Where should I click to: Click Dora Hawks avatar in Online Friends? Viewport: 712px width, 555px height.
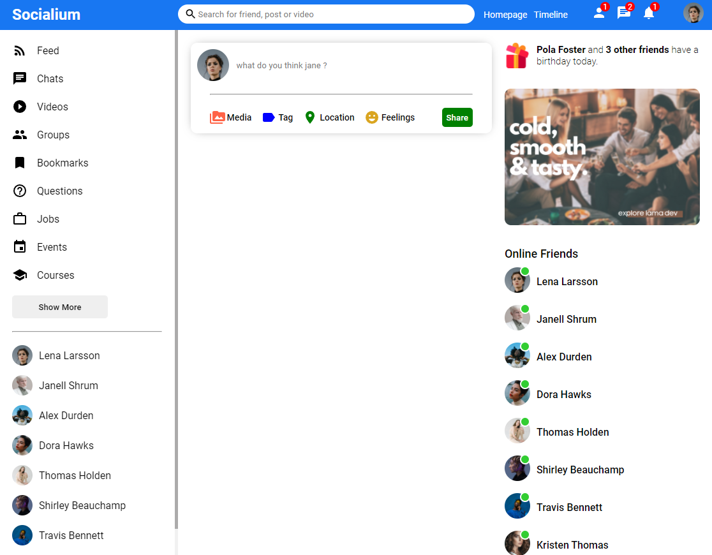click(x=517, y=394)
